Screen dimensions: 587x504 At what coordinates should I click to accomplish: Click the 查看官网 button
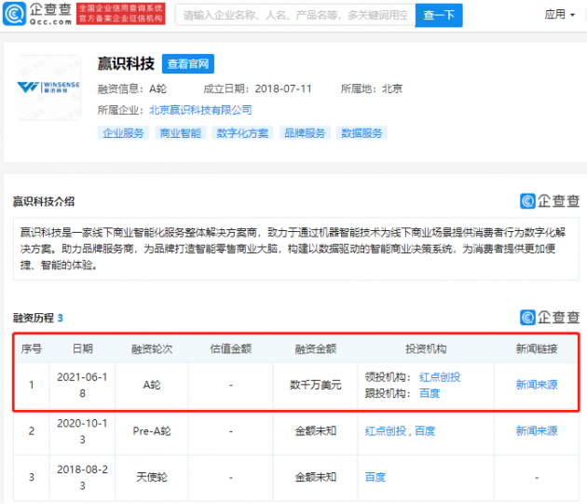[x=188, y=63]
